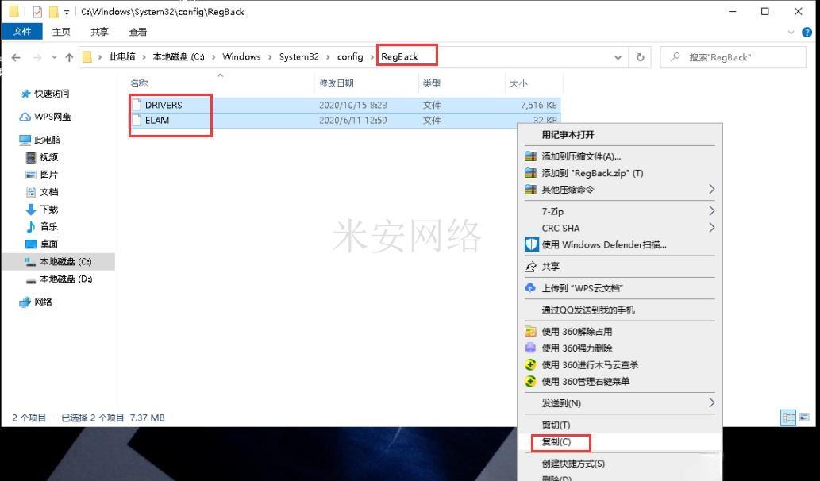Open Quick Access Toolbar customize dropdown
This screenshot has width=820, height=481.
coord(67,12)
